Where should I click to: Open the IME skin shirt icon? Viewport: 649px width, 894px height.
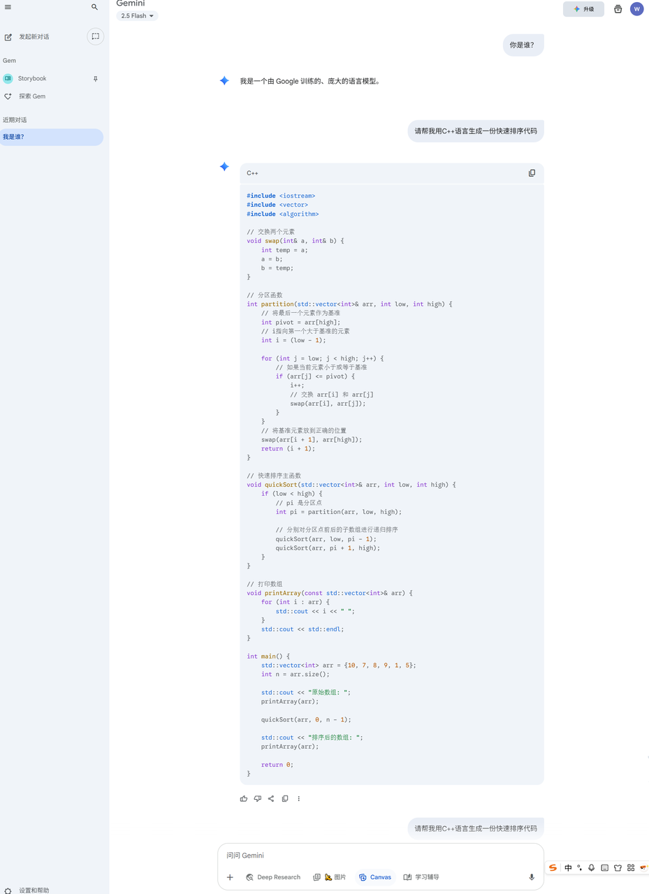(x=618, y=867)
